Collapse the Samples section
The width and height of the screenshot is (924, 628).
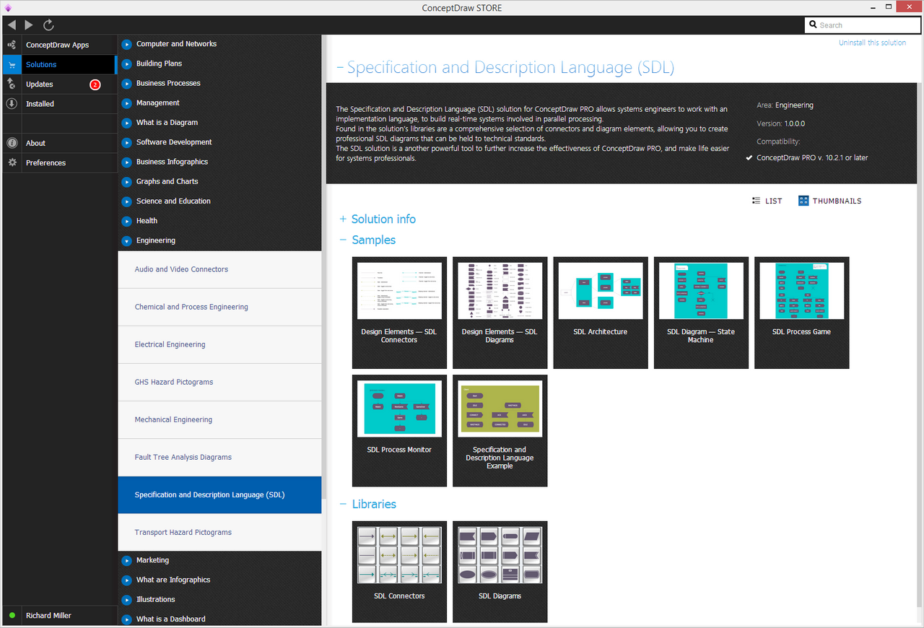[x=344, y=240]
